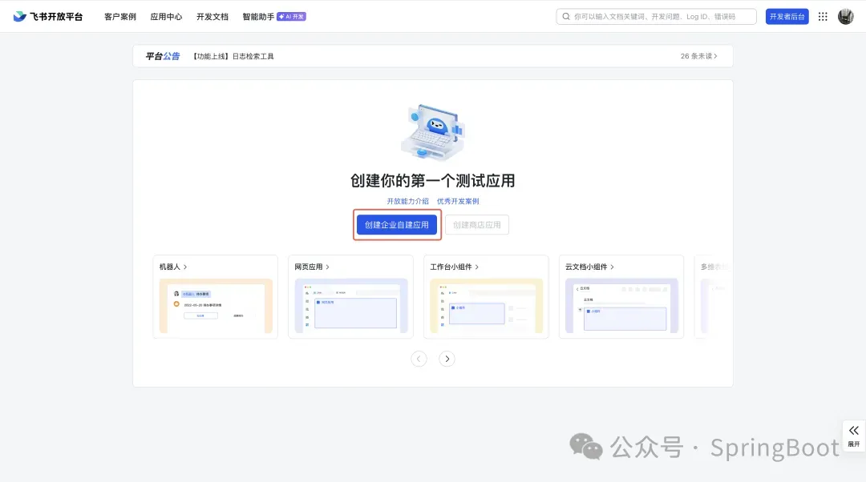The image size is (866, 482).
Task: Open 26 条未读 announcements
Action: pyautogui.click(x=698, y=56)
